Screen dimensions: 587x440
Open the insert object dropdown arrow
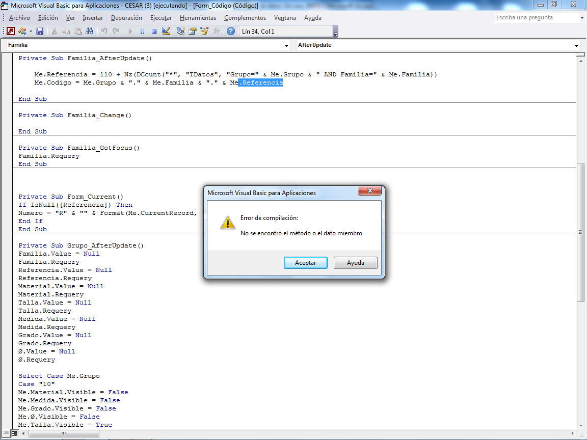[31, 31]
